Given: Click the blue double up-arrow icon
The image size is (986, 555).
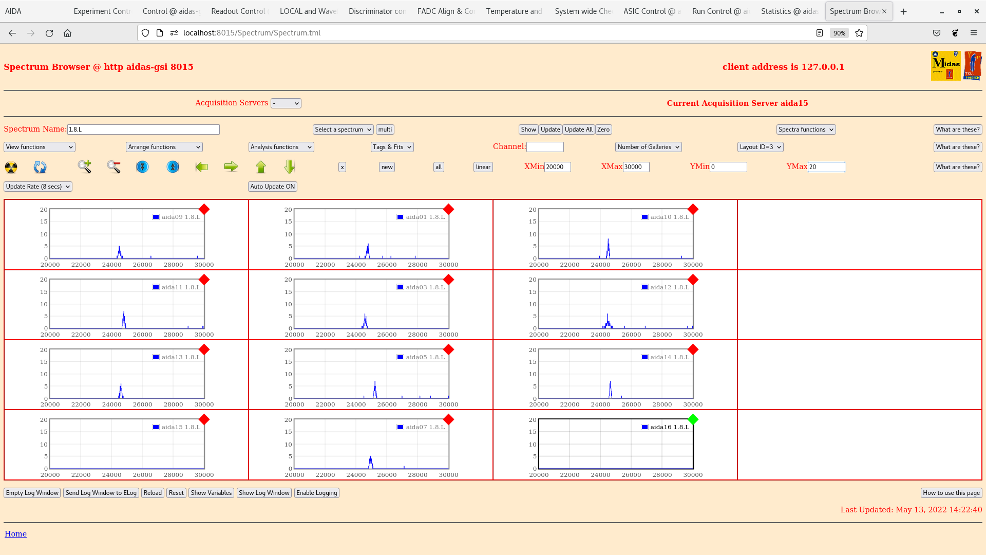Looking at the screenshot, I should point(173,167).
